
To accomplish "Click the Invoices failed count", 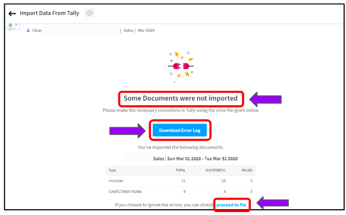I will [x=251, y=181].
